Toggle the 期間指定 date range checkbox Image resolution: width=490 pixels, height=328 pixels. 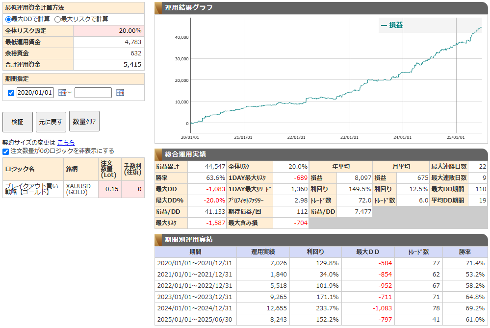[x=11, y=93]
